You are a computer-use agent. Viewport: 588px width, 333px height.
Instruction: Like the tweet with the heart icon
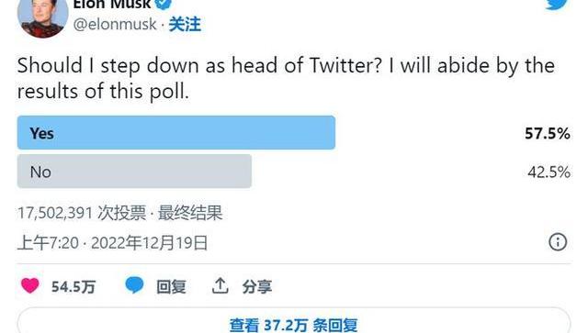click(x=30, y=286)
